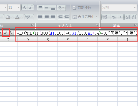Select Middle Align for cell text
Viewport: 138px width, 106px height.
47,8
